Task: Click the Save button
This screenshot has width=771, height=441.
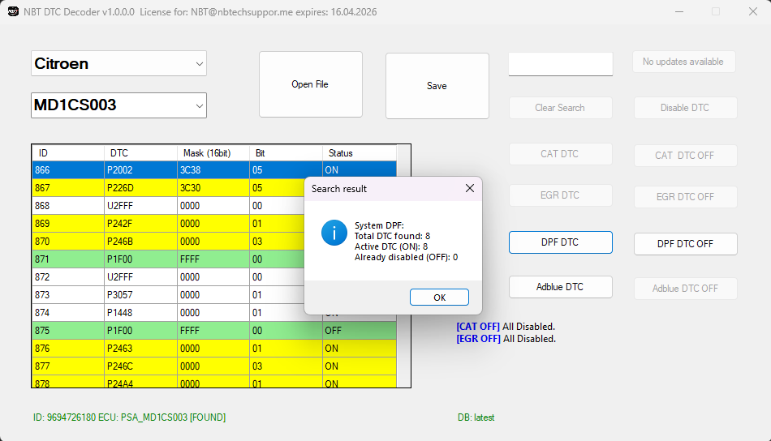Action: point(437,86)
